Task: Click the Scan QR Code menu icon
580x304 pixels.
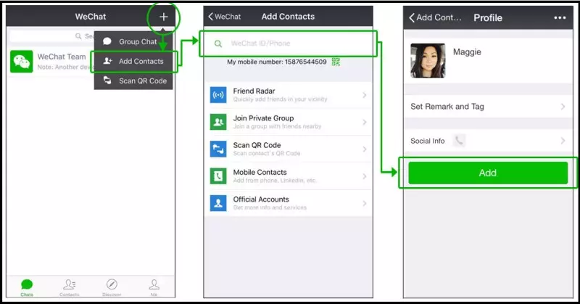Action: 107,81
